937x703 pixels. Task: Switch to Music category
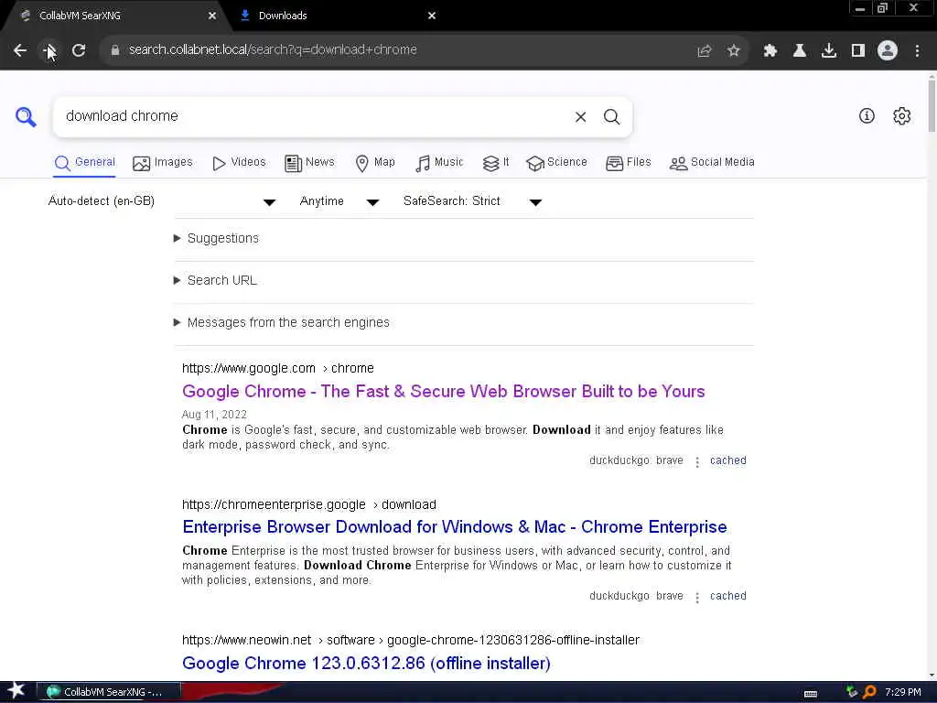[439, 163]
